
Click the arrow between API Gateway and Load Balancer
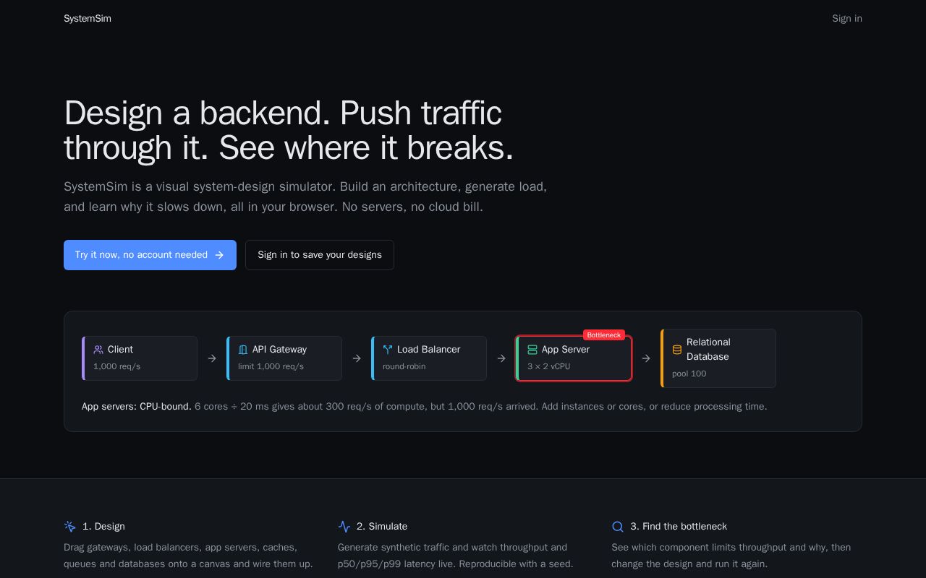[x=357, y=358]
